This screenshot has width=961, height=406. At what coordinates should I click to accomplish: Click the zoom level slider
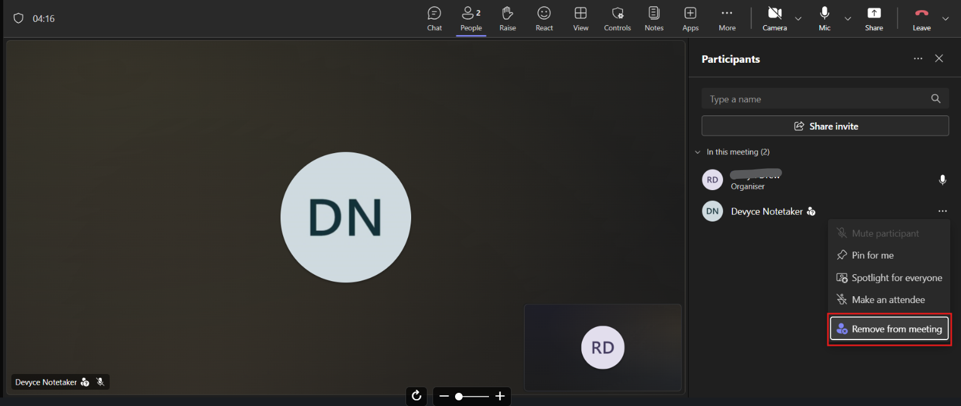coord(472,396)
